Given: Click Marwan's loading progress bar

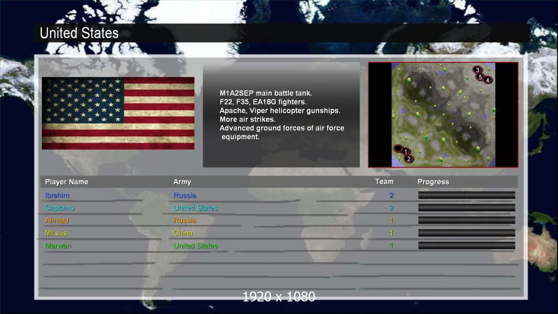Looking at the screenshot, I should [466, 245].
